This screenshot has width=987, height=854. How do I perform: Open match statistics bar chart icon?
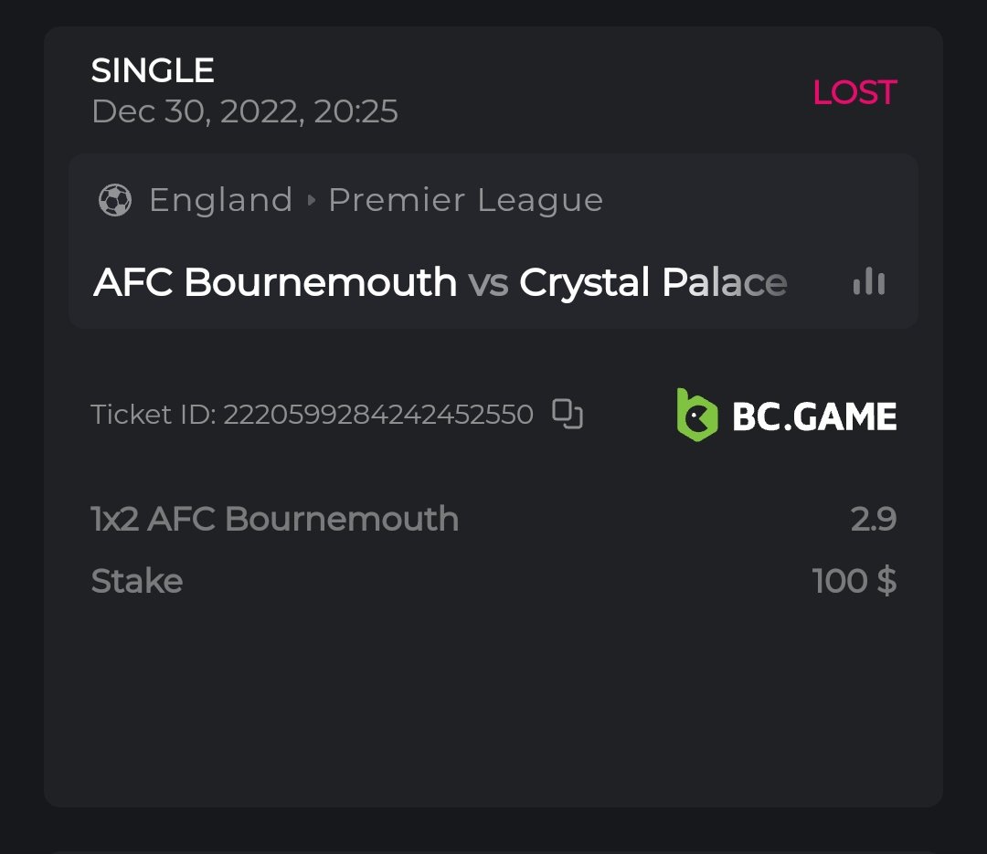tap(868, 282)
